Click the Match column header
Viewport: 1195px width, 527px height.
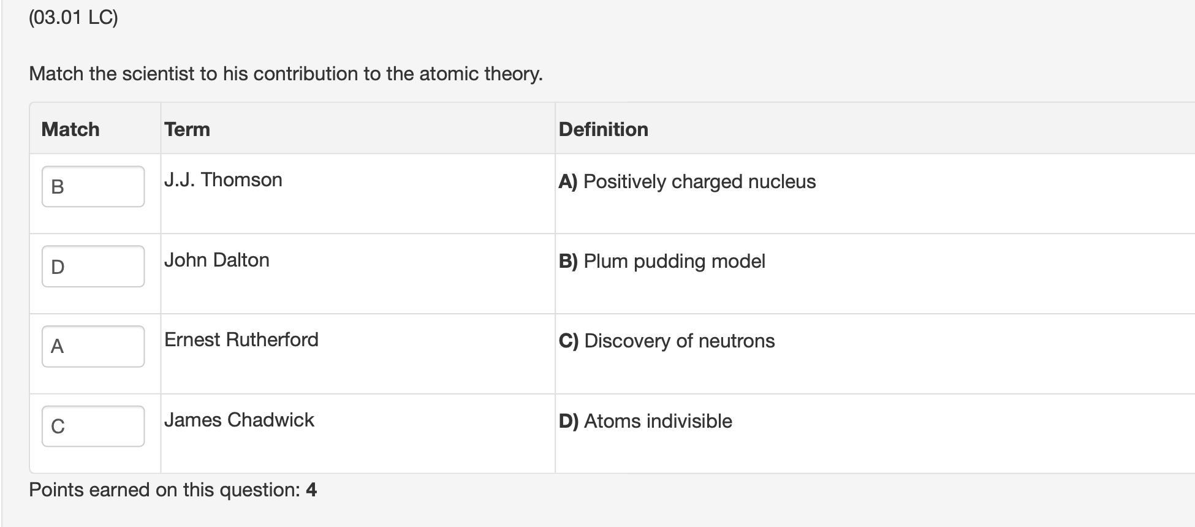tap(70, 129)
